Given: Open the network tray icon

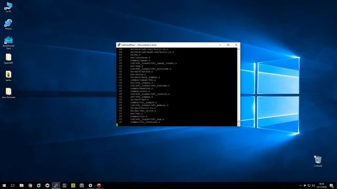Looking at the screenshot, I should click(309, 185).
